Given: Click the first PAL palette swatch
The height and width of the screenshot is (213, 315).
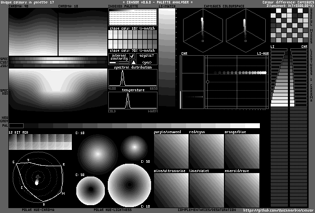Looking at the screenshot, I should pyautogui.click(x=16, y=126).
